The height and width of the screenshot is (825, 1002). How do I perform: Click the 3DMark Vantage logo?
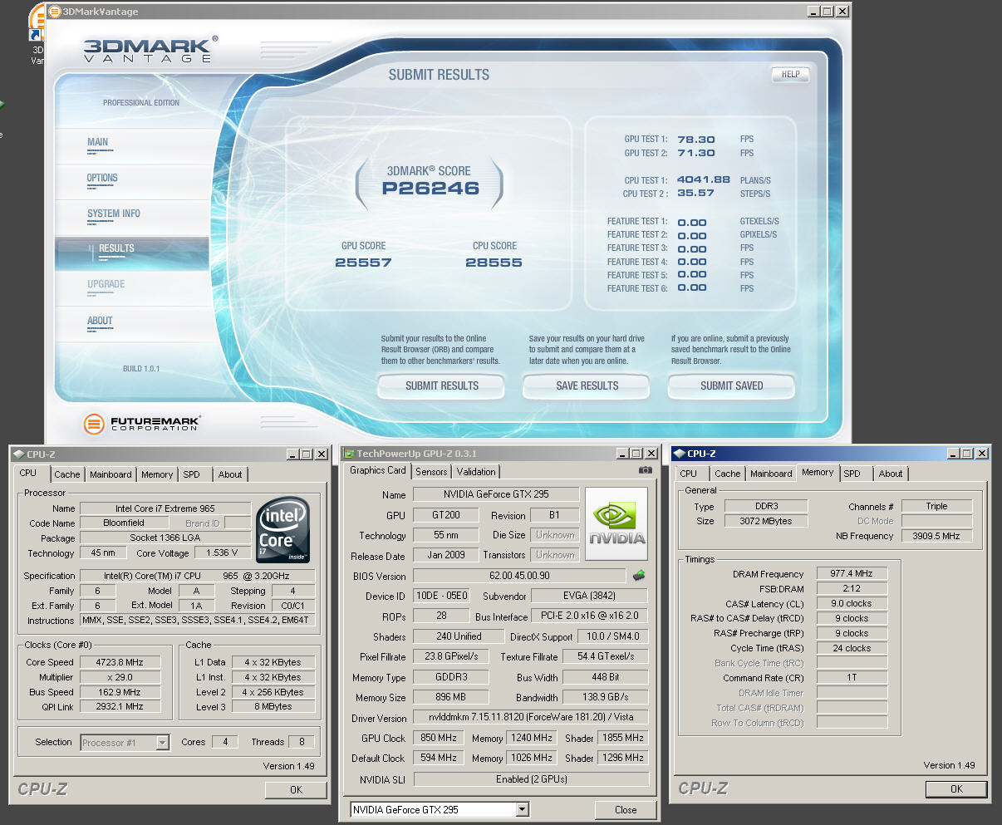(x=150, y=49)
